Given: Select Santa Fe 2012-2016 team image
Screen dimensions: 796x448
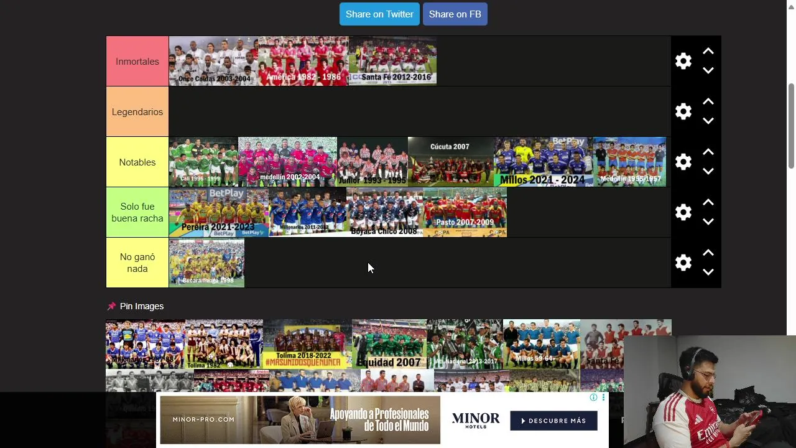Looking at the screenshot, I should (392, 61).
